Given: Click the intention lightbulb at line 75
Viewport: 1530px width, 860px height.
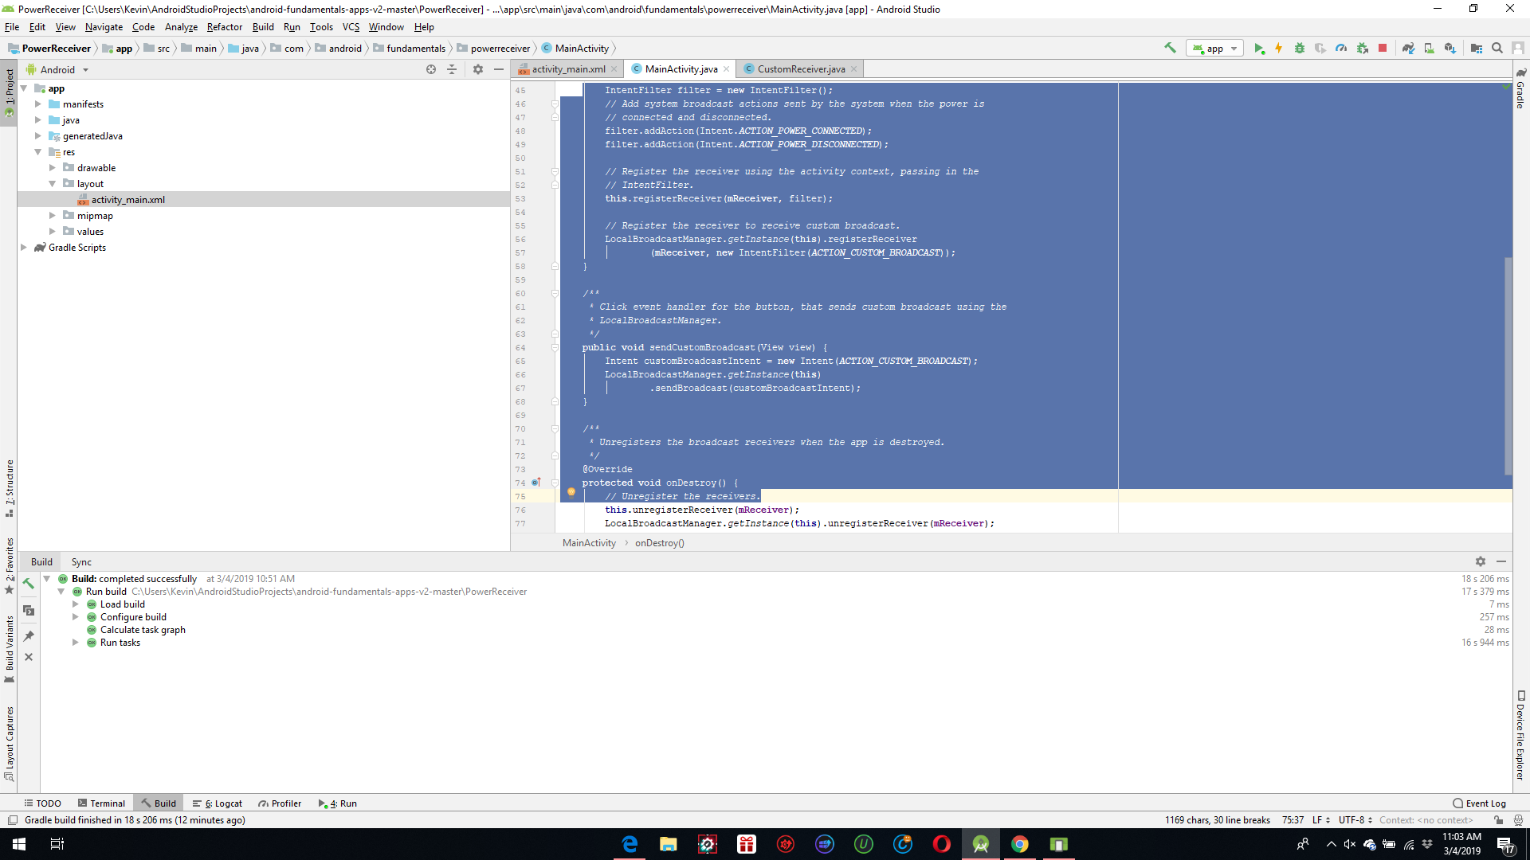Looking at the screenshot, I should point(571,492).
